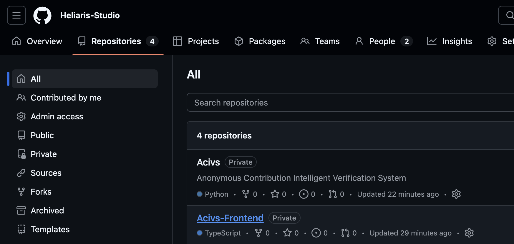Open pull requests icon for Acivs
The width and height of the screenshot is (514, 244).
pos(333,194)
